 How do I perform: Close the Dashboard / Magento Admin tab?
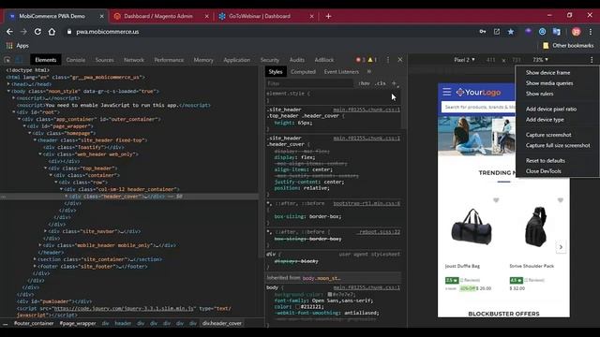[x=206, y=16]
